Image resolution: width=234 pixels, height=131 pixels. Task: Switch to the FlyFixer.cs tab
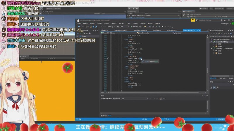pyautogui.click(x=157, y=30)
